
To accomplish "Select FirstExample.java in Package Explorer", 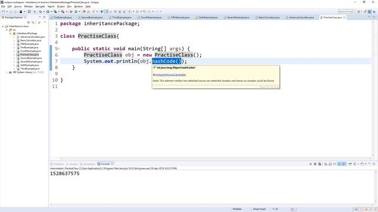I will [x=29, y=47].
